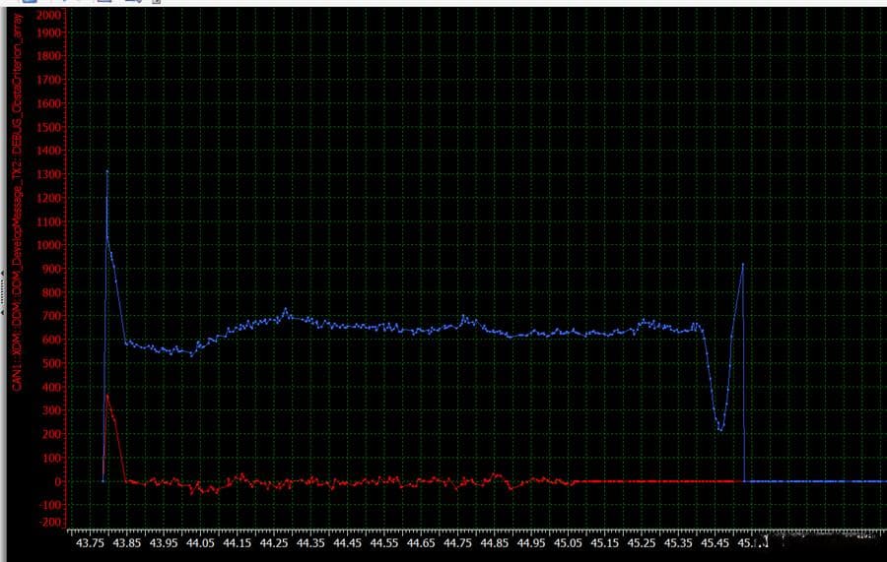This screenshot has width=887, height=562.
Task: Click the 45.45 time-axis label
Action: (716, 543)
